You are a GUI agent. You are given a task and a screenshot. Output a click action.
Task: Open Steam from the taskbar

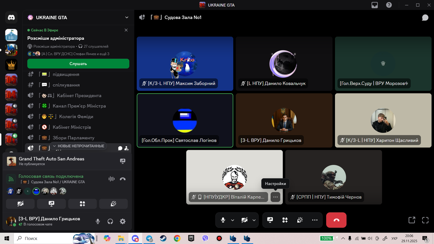coord(163,238)
